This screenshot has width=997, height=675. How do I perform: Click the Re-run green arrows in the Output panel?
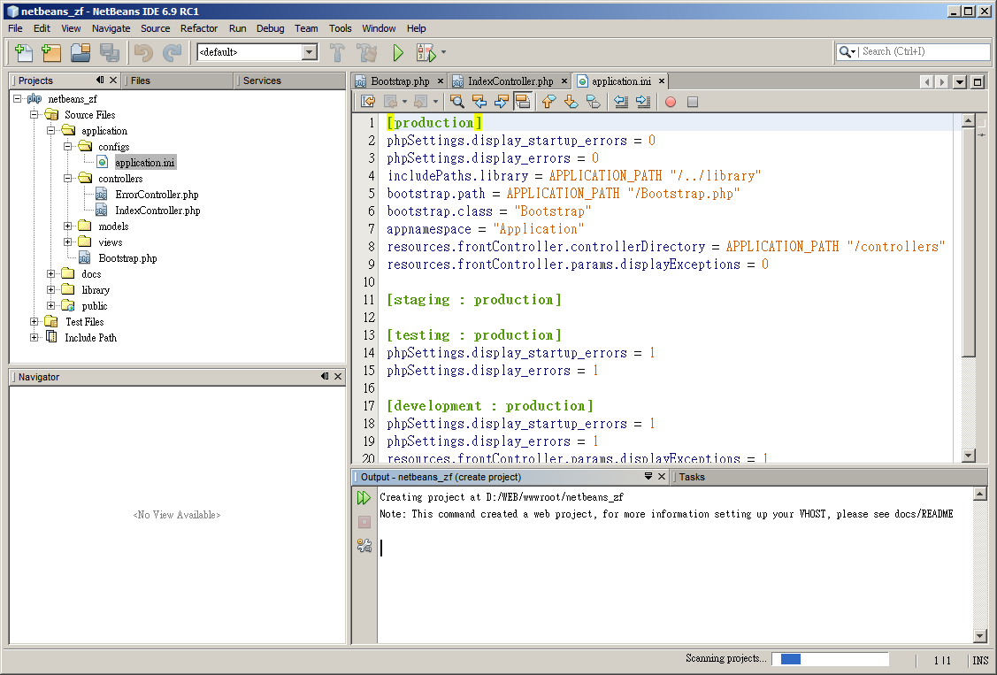(x=364, y=498)
